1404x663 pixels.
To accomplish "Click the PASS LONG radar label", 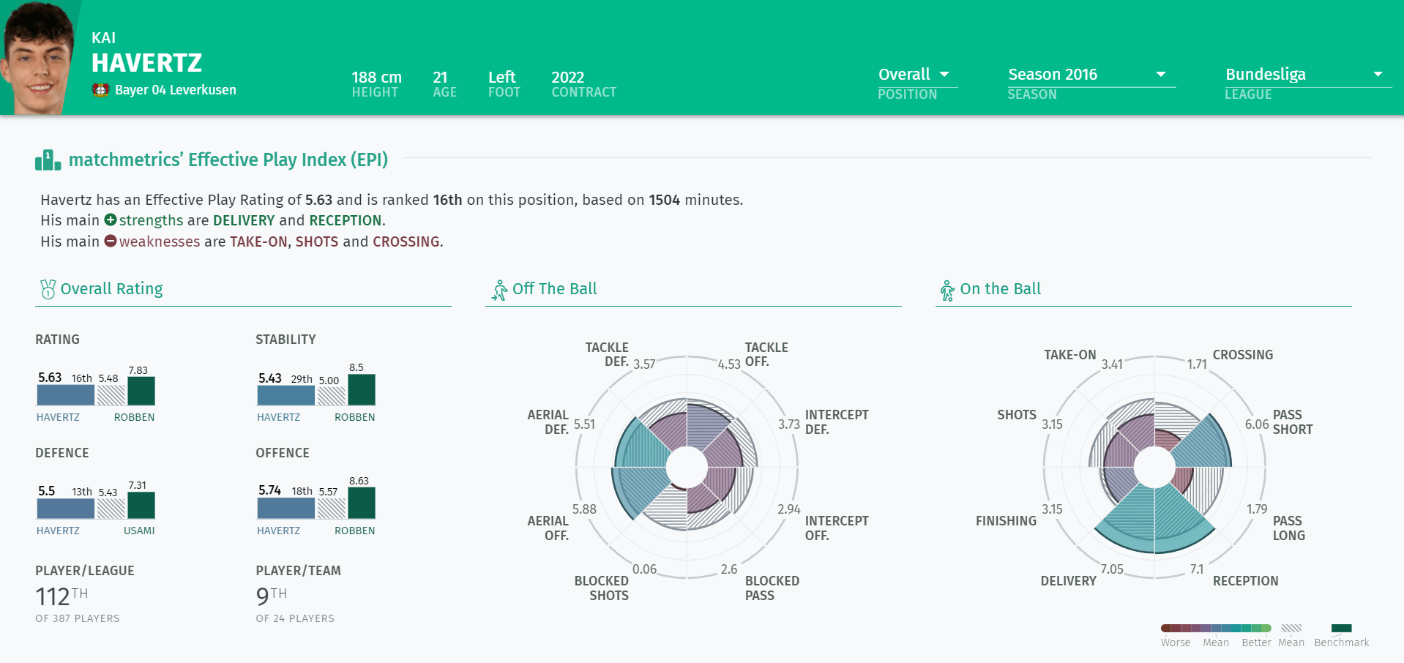I will coord(1289,528).
